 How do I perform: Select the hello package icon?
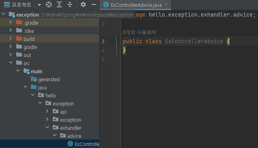click(x=41, y=95)
